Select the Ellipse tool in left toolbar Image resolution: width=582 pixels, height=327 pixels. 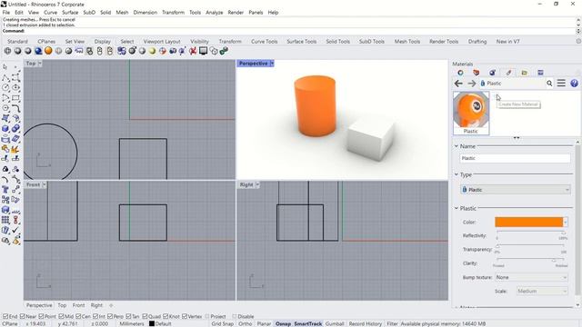[15, 88]
